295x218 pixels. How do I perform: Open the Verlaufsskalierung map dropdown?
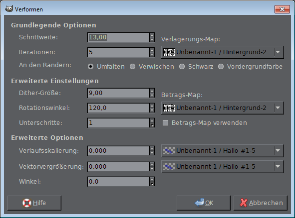click(x=278, y=150)
